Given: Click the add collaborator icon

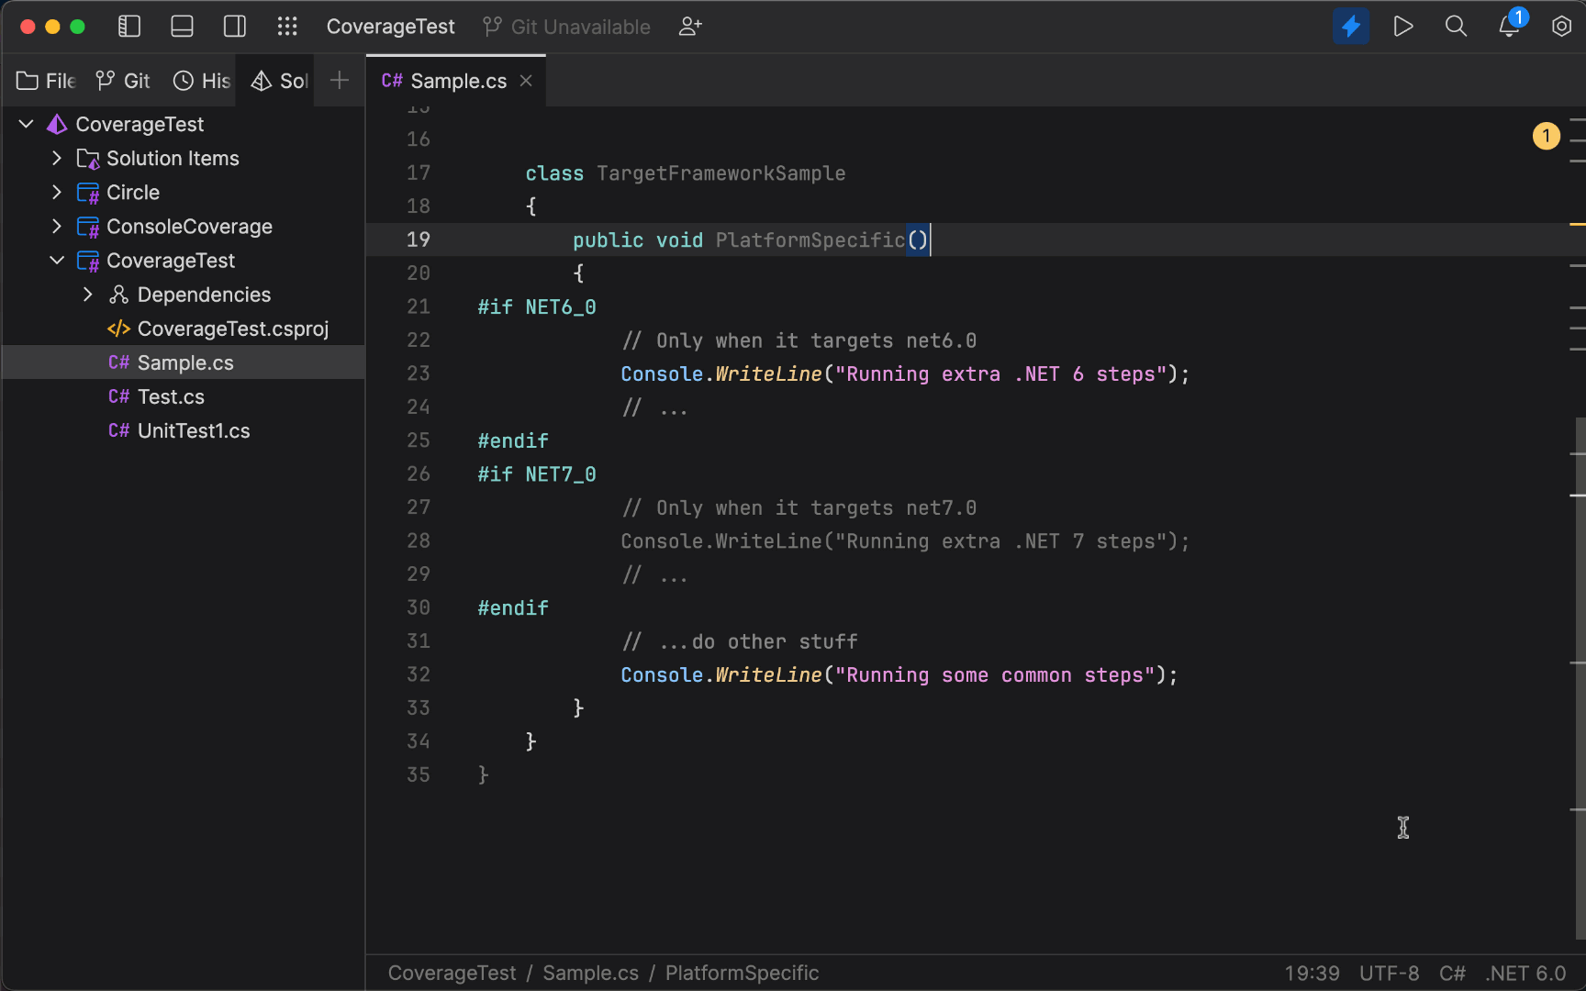Looking at the screenshot, I should pos(690,27).
